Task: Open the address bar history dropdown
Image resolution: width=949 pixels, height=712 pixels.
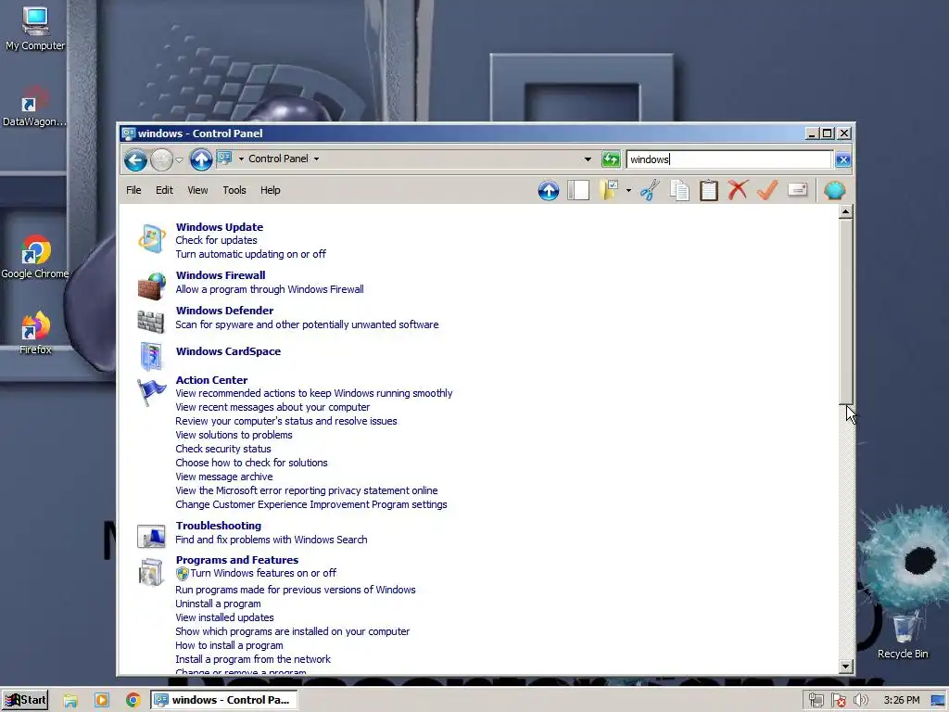Action: point(587,159)
